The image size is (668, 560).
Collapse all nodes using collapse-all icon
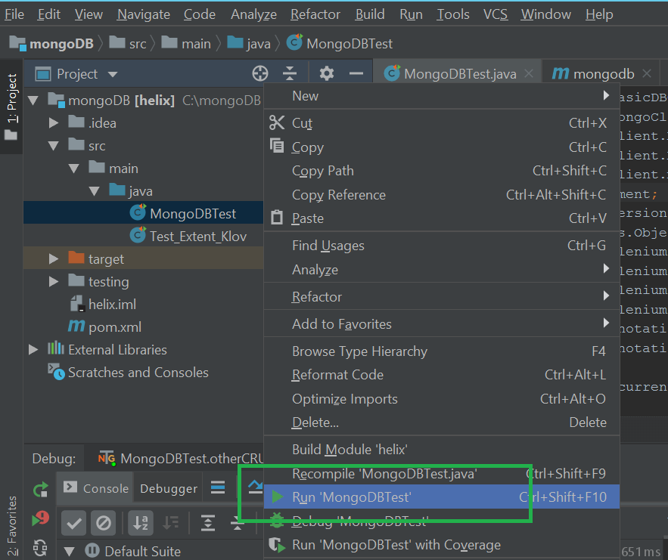coord(290,73)
